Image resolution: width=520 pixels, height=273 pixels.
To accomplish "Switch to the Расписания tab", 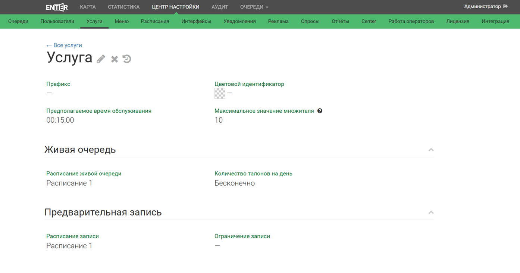I will click(x=155, y=21).
